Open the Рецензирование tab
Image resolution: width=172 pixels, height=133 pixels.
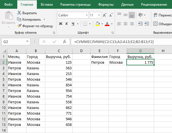point(154,5)
